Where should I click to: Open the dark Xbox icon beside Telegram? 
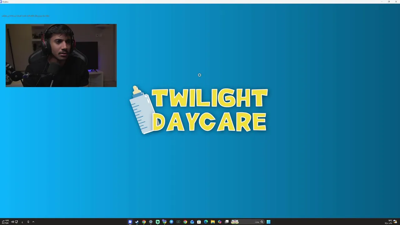tap(178, 222)
